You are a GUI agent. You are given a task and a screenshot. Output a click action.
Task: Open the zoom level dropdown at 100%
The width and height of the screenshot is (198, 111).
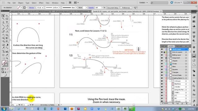tap(17, 105)
